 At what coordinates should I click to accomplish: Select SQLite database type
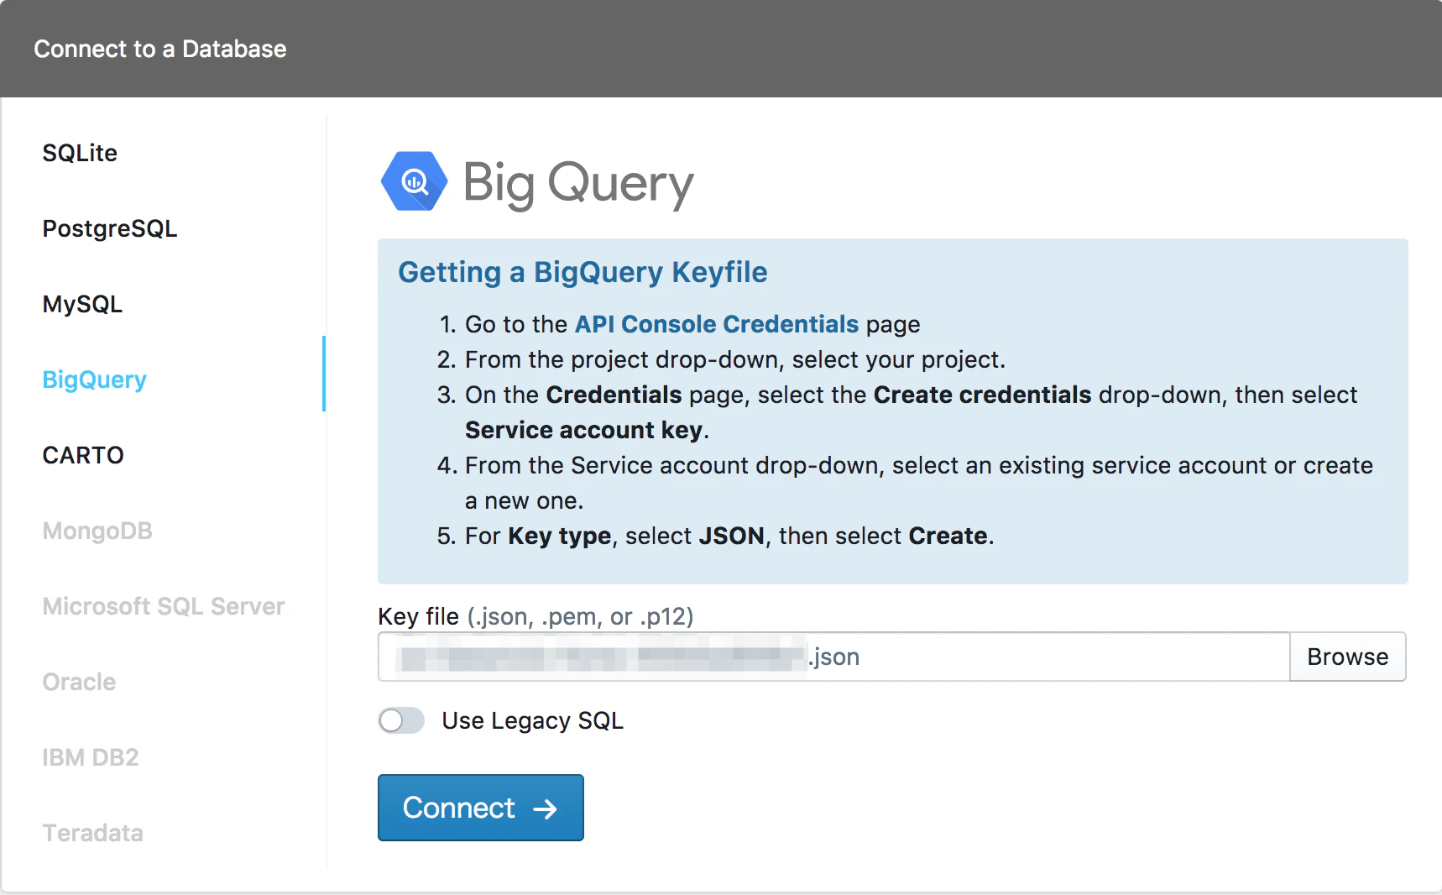tap(80, 153)
